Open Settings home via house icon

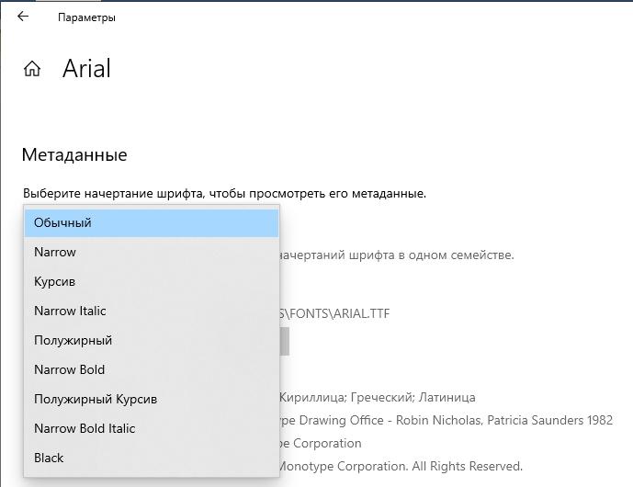click(x=32, y=68)
